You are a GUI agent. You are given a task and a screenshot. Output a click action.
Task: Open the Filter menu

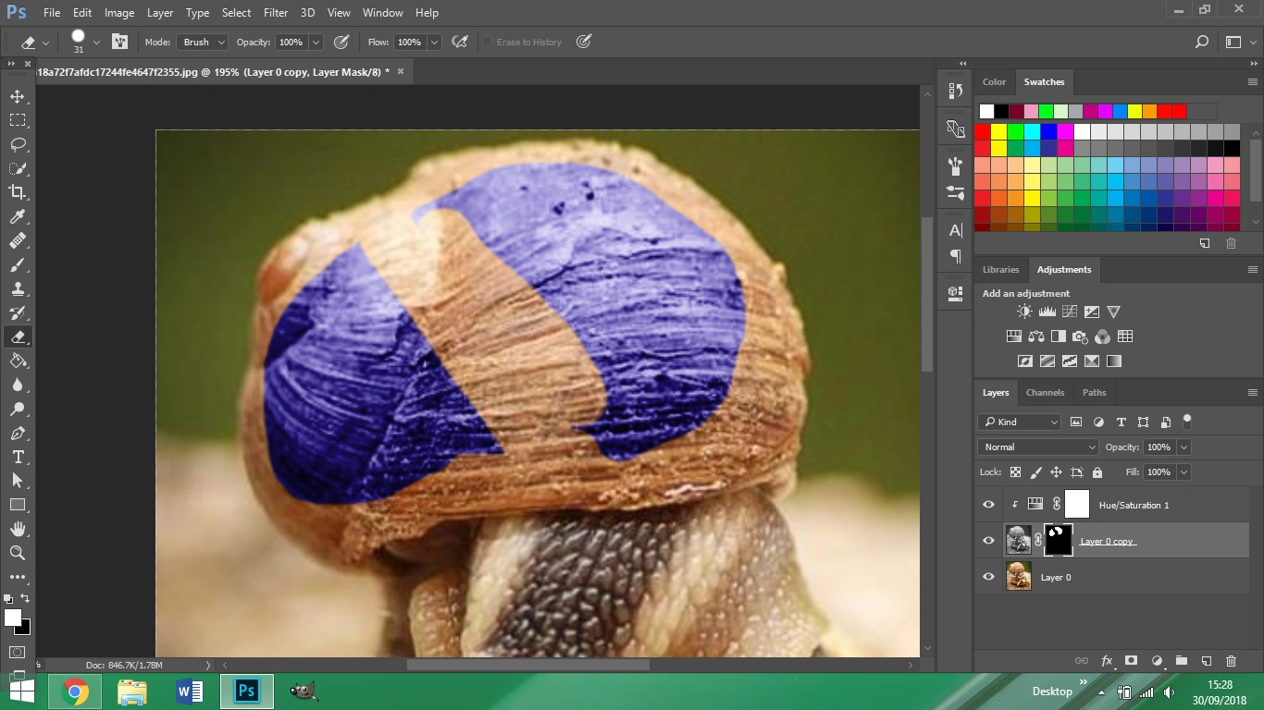pyautogui.click(x=275, y=13)
